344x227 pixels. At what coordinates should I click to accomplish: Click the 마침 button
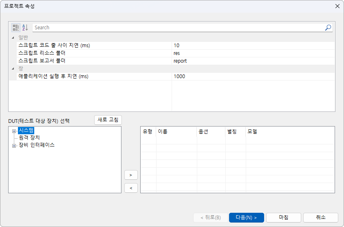[x=284, y=218]
